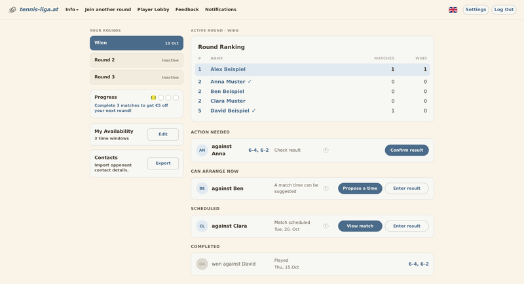The width and height of the screenshot is (524, 284).
Task: Click the MATCHES column header
Action: pyautogui.click(x=384, y=58)
